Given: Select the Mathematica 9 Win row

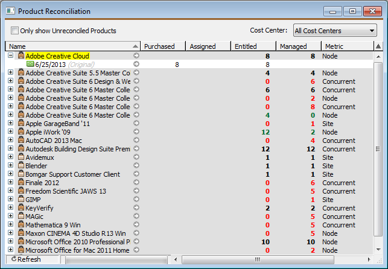Looking at the screenshot, I should (189, 225).
